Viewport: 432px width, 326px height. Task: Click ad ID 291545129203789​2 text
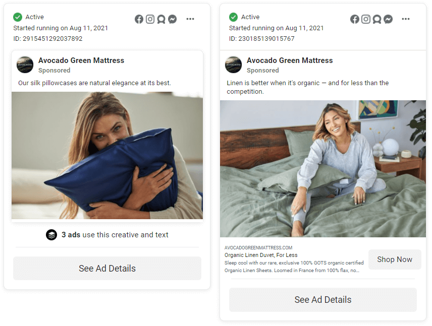pos(48,39)
